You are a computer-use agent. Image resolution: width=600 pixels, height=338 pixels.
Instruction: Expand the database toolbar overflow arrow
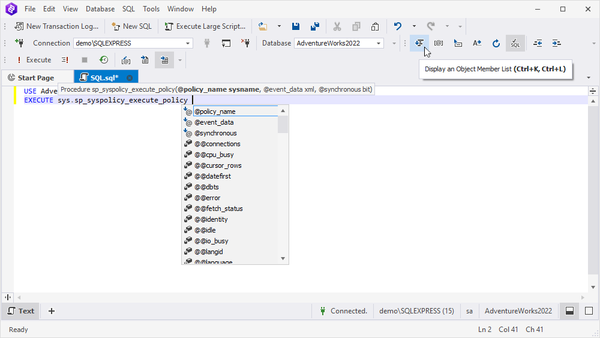[394, 43]
